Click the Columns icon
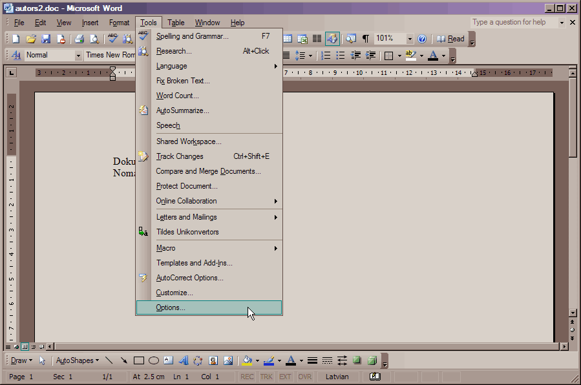The image size is (581, 385). (317, 39)
